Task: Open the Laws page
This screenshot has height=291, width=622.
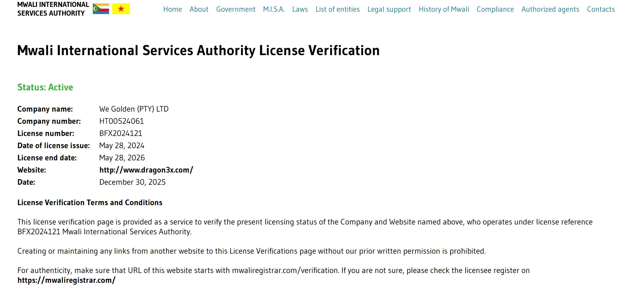Action: 300,9
